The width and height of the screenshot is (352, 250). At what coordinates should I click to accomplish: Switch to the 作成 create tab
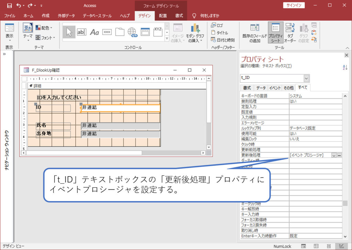46,16
